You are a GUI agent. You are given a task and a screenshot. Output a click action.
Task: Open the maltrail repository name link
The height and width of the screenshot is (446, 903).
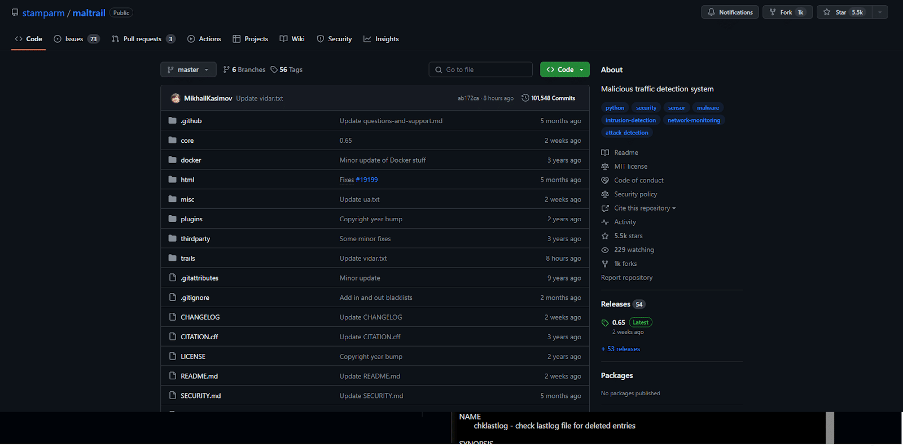tap(89, 13)
